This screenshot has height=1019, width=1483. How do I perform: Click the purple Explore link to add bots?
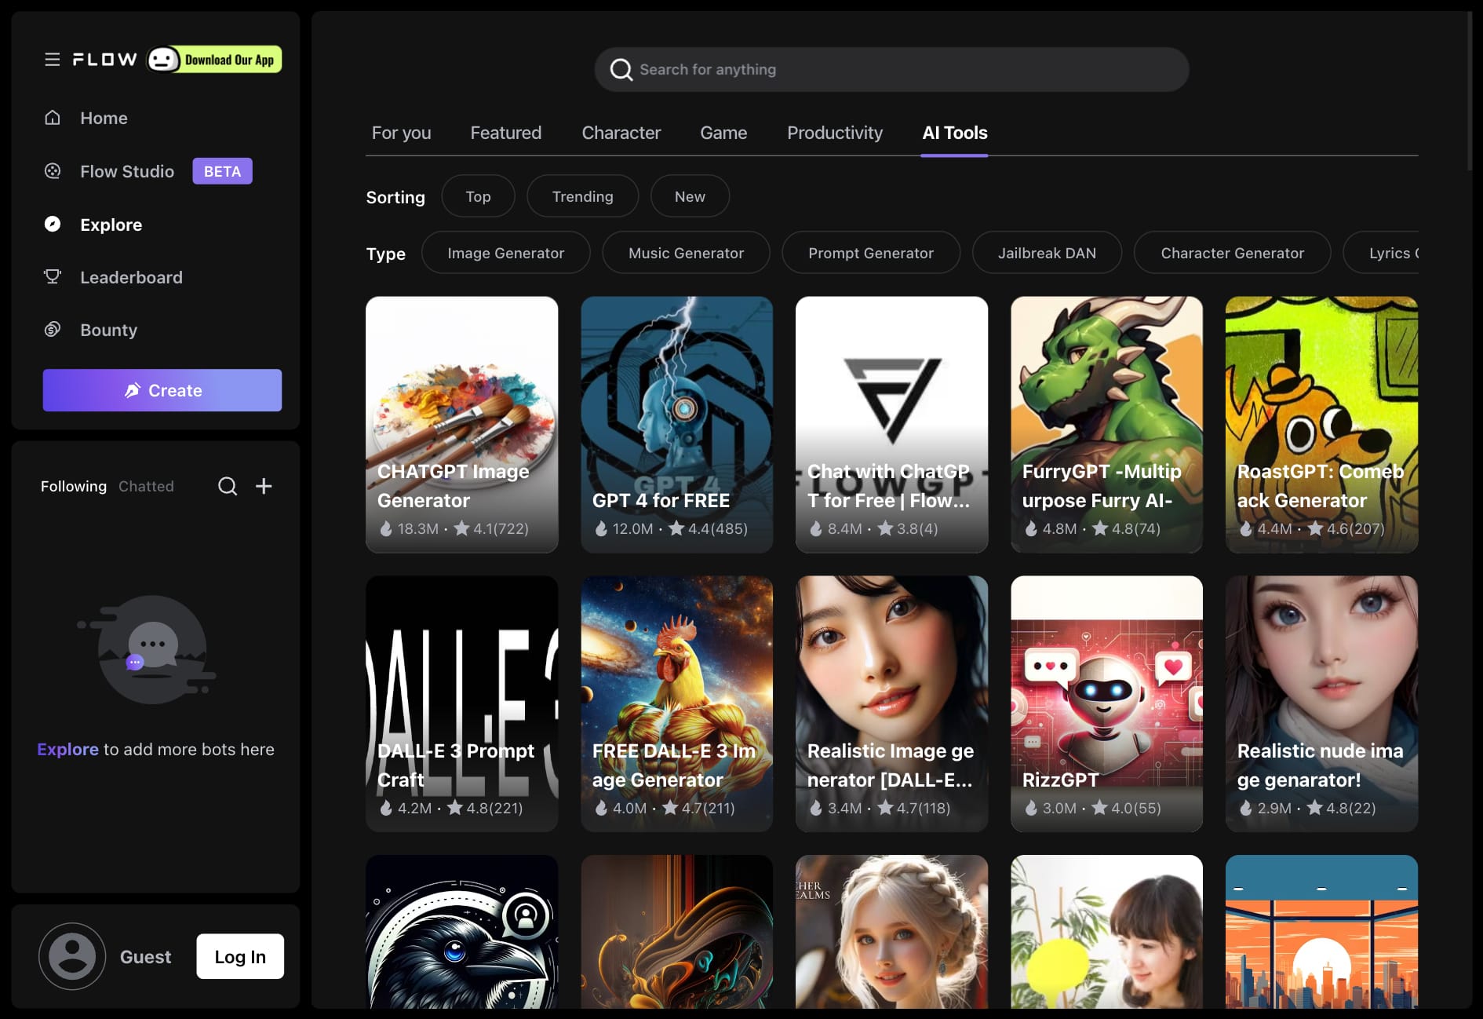(67, 749)
